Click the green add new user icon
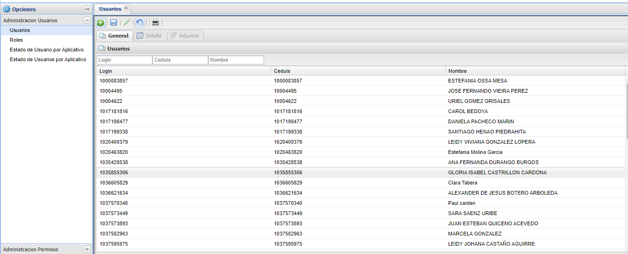 (101, 23)
